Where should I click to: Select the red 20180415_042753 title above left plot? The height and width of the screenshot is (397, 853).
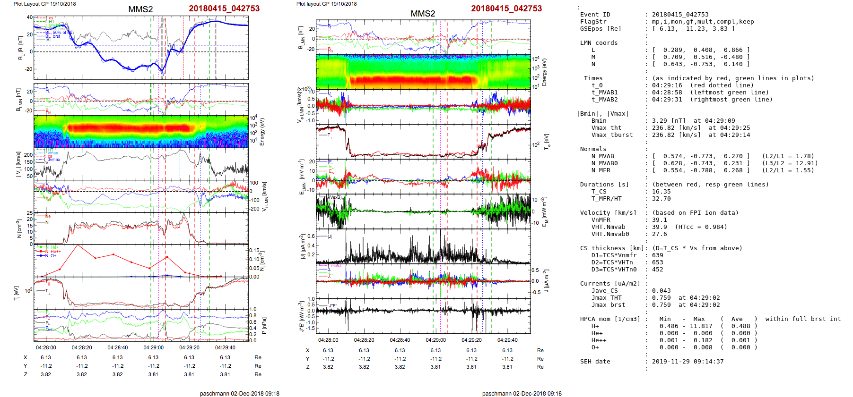pos(224,8)
